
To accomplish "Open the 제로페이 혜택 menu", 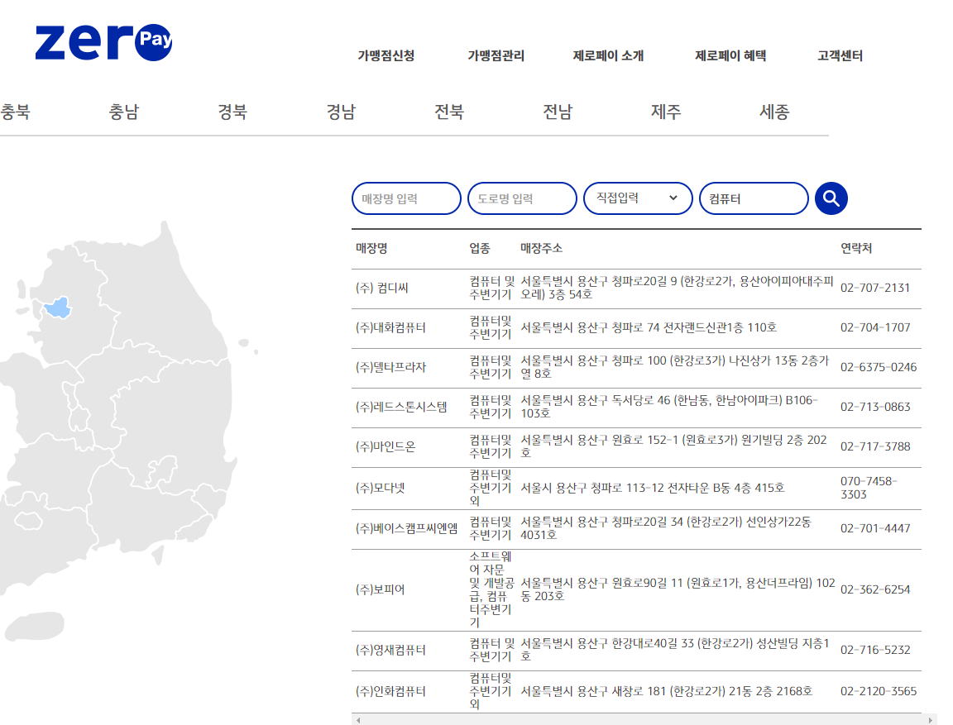I will pos(730,56).
